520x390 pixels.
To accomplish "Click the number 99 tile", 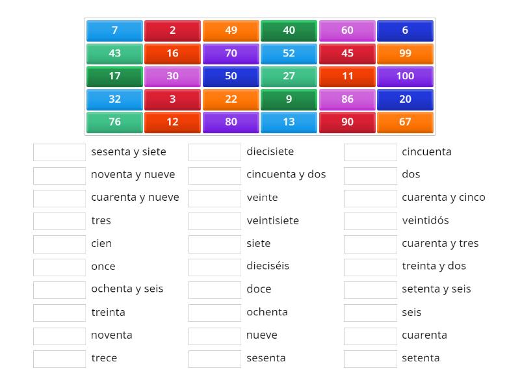I will [405, 53].
